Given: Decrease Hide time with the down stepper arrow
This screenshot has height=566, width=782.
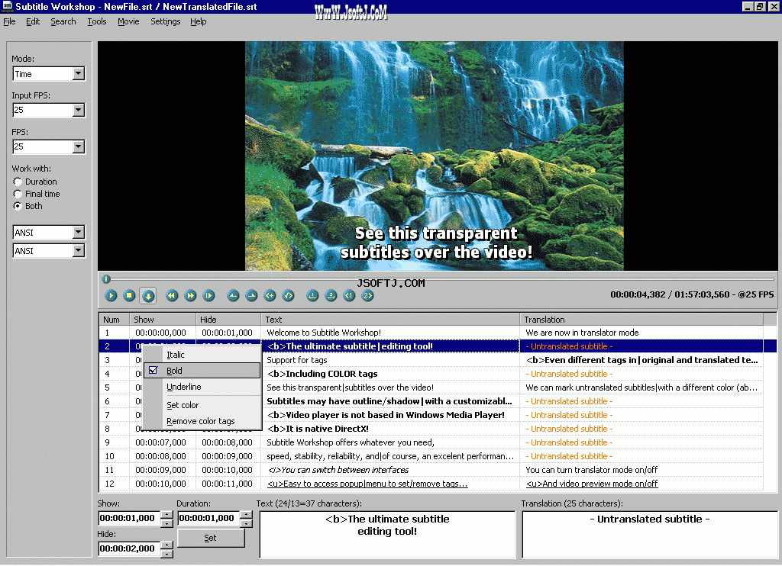Looking at the screenshot, I should pos(167,554).
